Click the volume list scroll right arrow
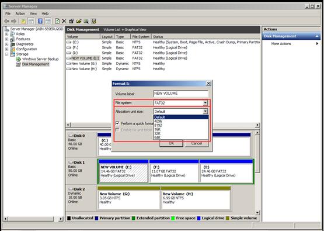This screenshot has height=231, width=324. pos(257,125)
